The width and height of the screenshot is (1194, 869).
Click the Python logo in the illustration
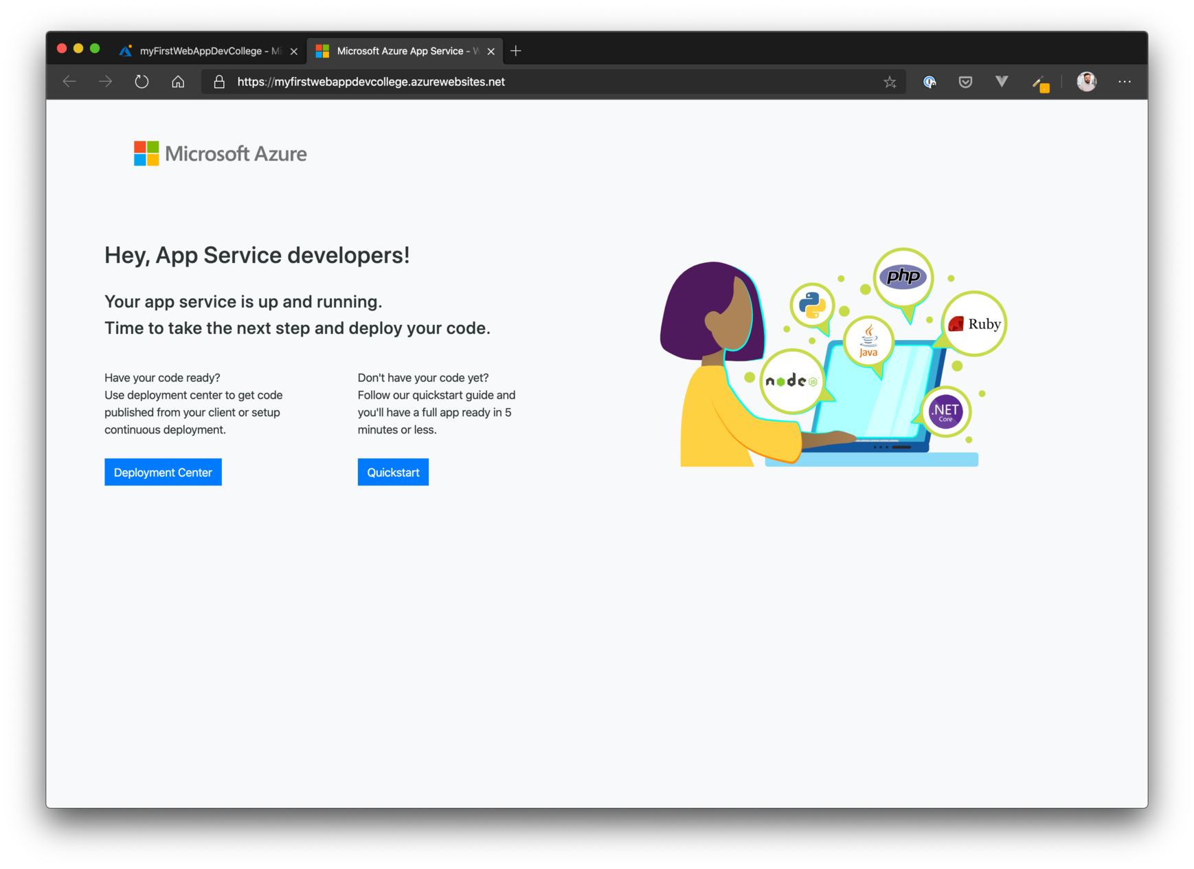click(812, 304)
